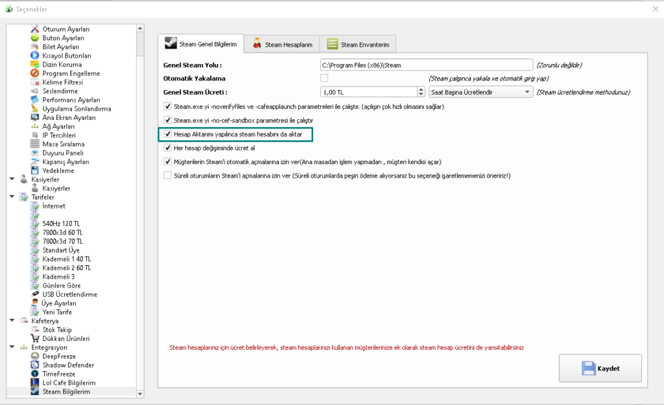Click the Seslendirme speaker icon

pos(35,91)
